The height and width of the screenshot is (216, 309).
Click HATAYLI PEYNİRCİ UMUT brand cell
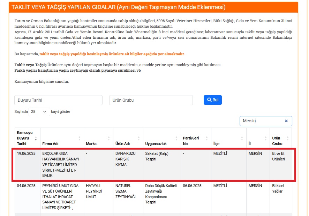coord(98,197)
